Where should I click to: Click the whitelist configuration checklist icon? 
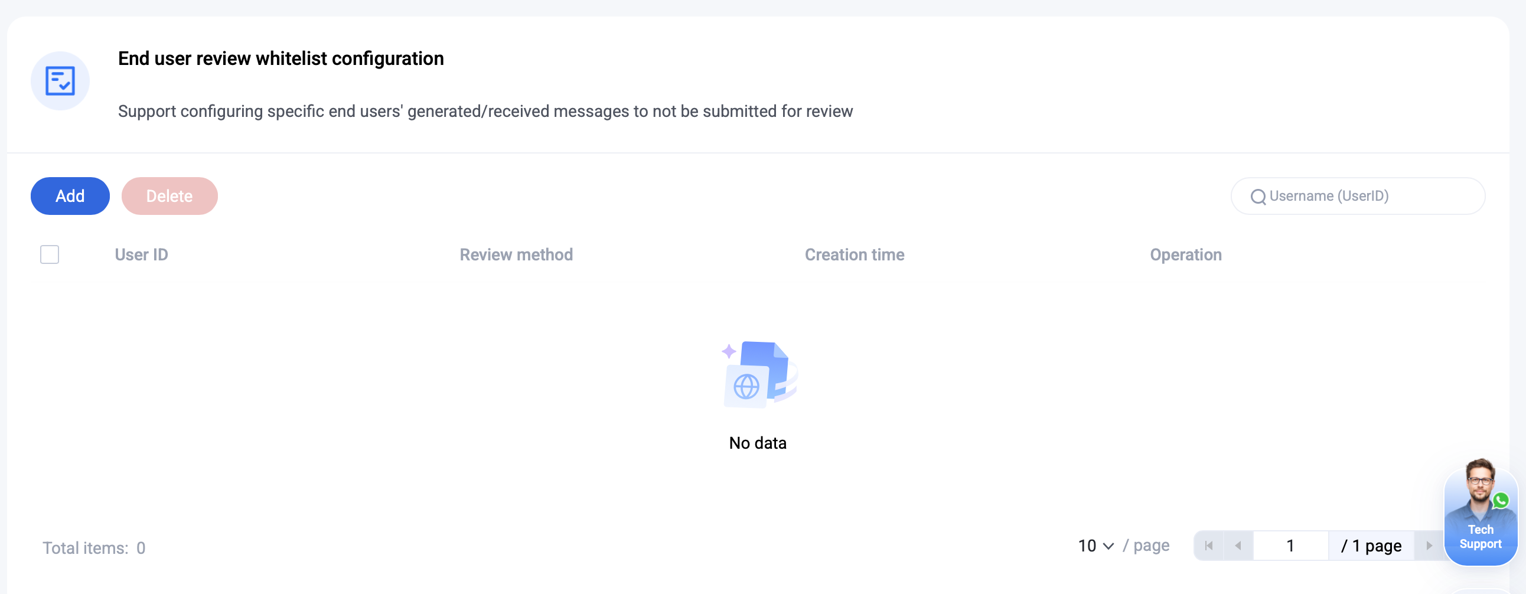[x=60, y=80]
